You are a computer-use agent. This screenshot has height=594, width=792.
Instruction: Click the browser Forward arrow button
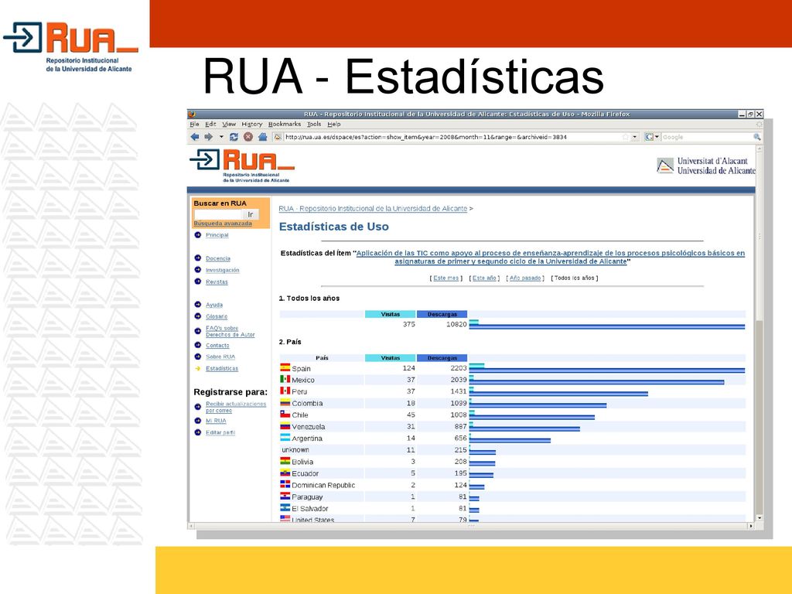coord(208,137)
